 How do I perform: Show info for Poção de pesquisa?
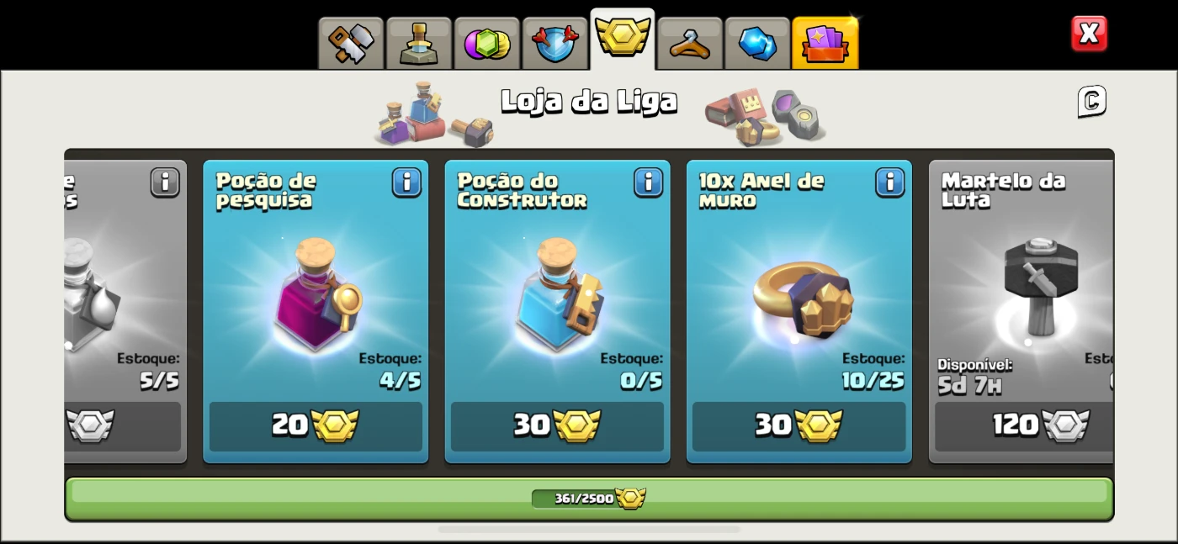pyautogui.click(x=406, y=182)
